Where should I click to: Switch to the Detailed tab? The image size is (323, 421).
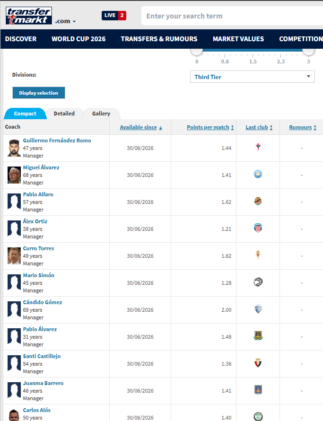pyautogui.click(x=64, y=114)
